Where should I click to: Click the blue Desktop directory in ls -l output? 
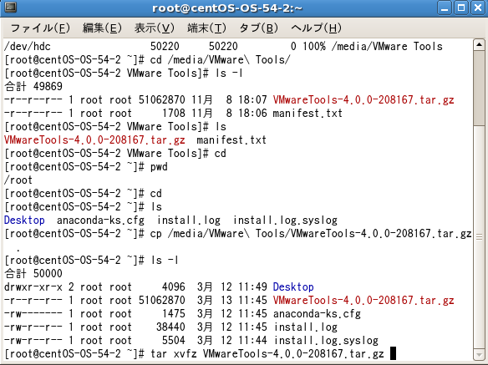tap(293, 286)
